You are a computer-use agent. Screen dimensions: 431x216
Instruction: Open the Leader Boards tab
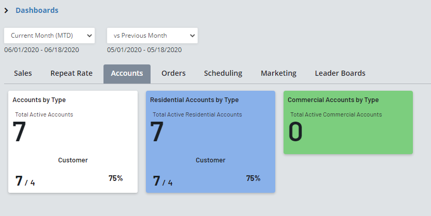(340, 73)
